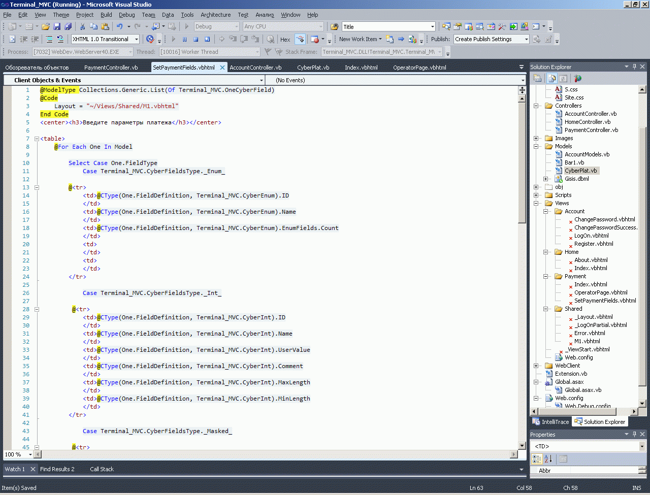Screen dimensions: 650x495
Task: Toggle Hex display mode
Action: [285, 39]
